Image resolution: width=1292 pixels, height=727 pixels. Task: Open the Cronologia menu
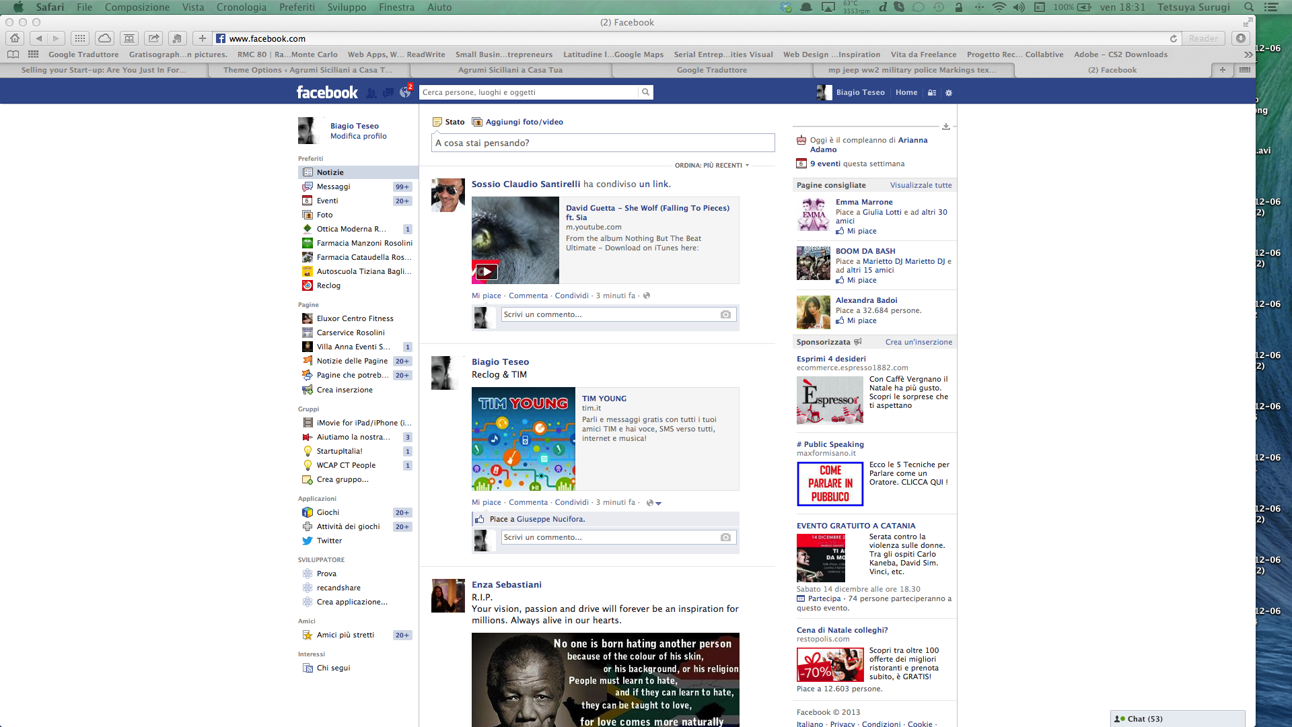point(242,7)
